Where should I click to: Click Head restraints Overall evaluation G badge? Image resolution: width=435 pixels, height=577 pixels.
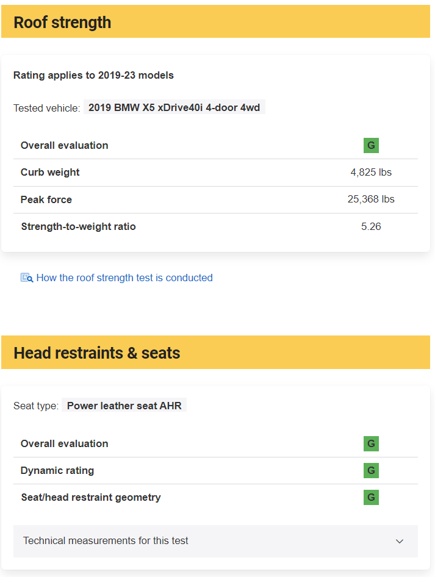click(x=371, y=444)
